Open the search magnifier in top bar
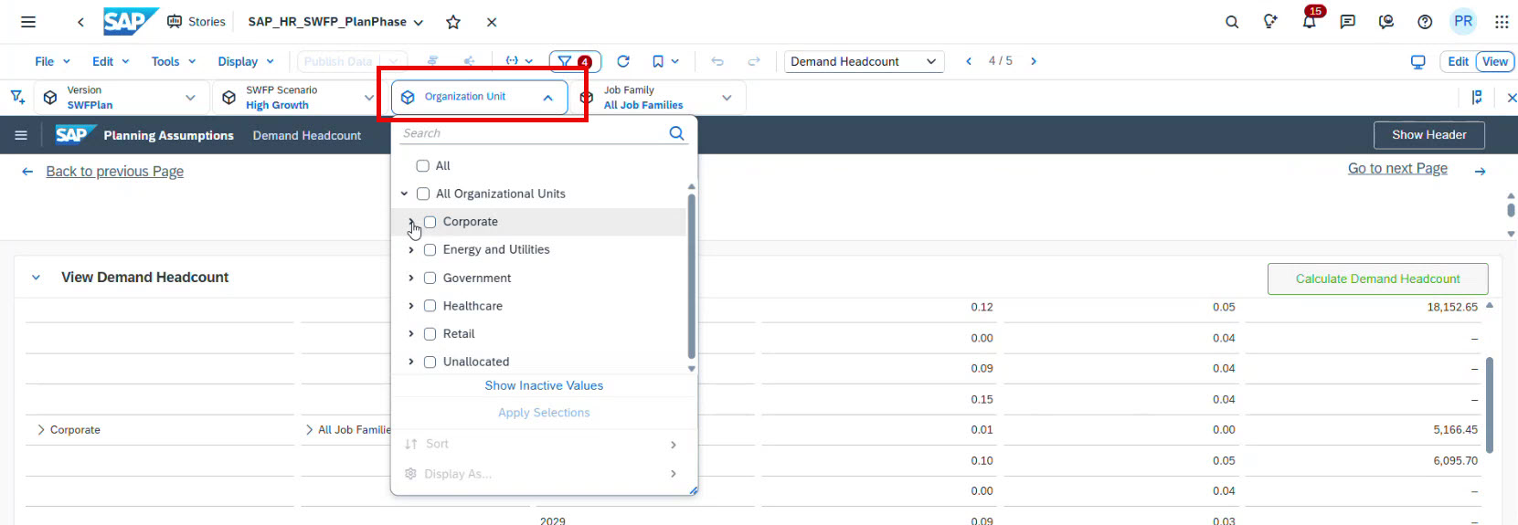1518x525 pixels. tap(1232, 22)
